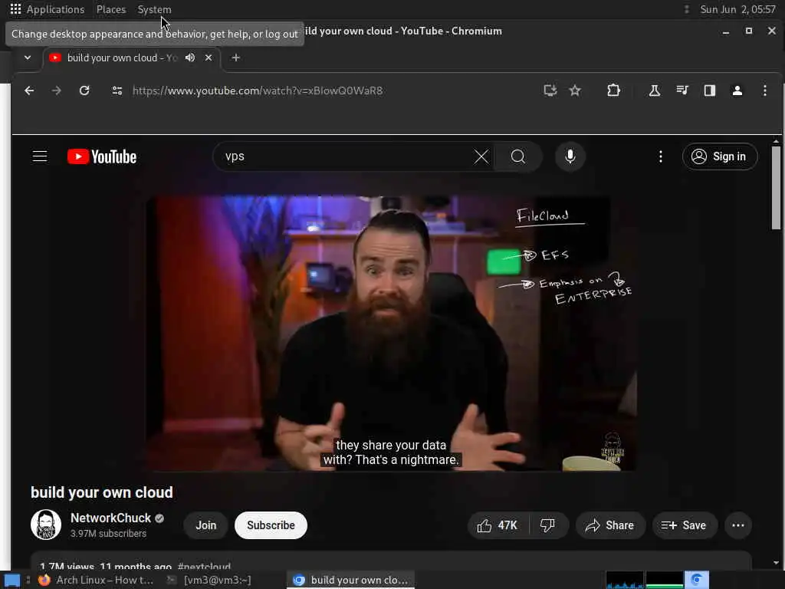The image size is (785, 589).
Task: Open Chromium three-dot menu
Action: 764,90
